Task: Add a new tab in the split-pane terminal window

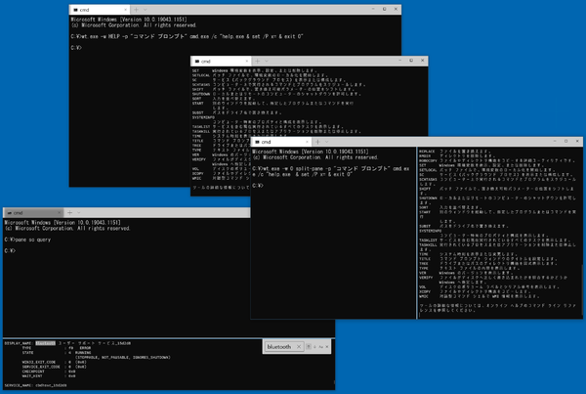Action: tap(317, 142)
